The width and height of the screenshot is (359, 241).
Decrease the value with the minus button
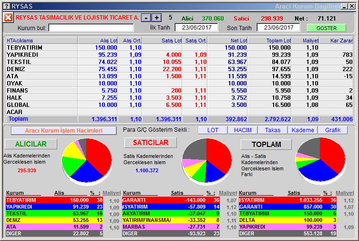tap(146, 18)
